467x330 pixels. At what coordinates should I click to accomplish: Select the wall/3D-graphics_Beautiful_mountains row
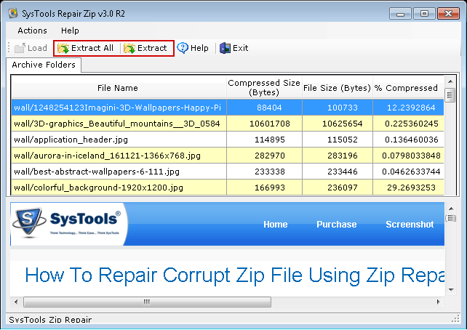click(228, 124)
